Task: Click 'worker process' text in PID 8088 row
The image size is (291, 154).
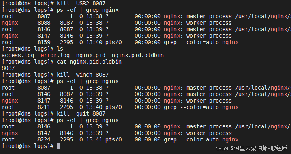Action: 209,23
